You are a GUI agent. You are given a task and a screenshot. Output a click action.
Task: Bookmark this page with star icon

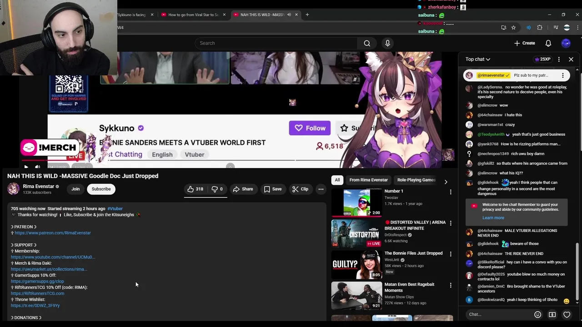513,28
